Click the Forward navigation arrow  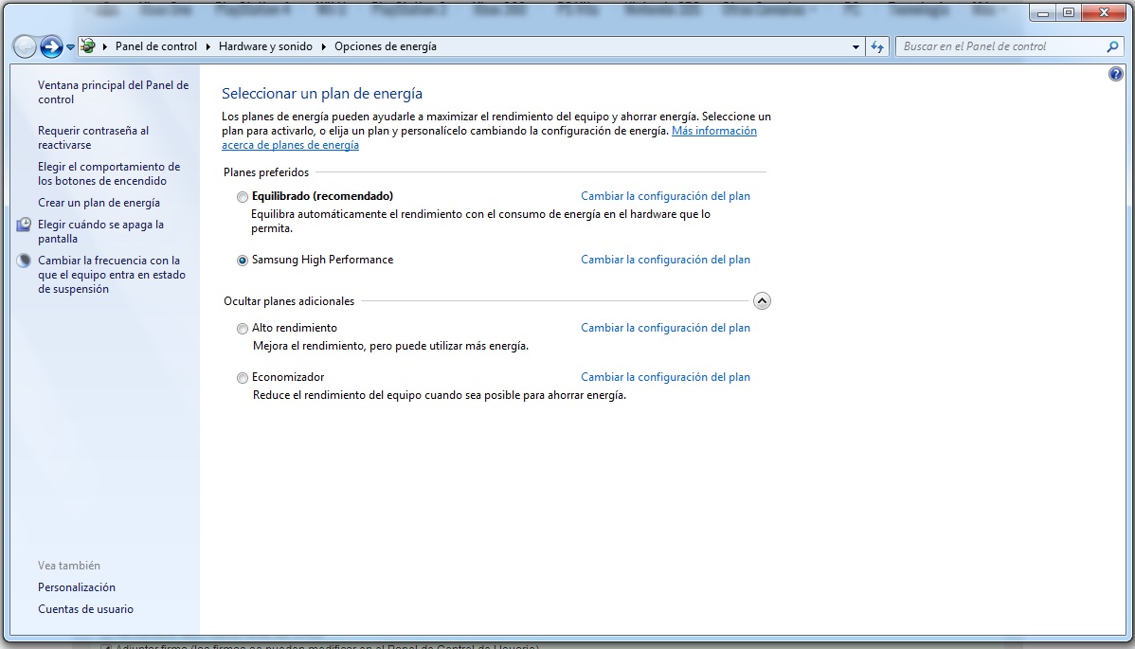pos(50,46)
